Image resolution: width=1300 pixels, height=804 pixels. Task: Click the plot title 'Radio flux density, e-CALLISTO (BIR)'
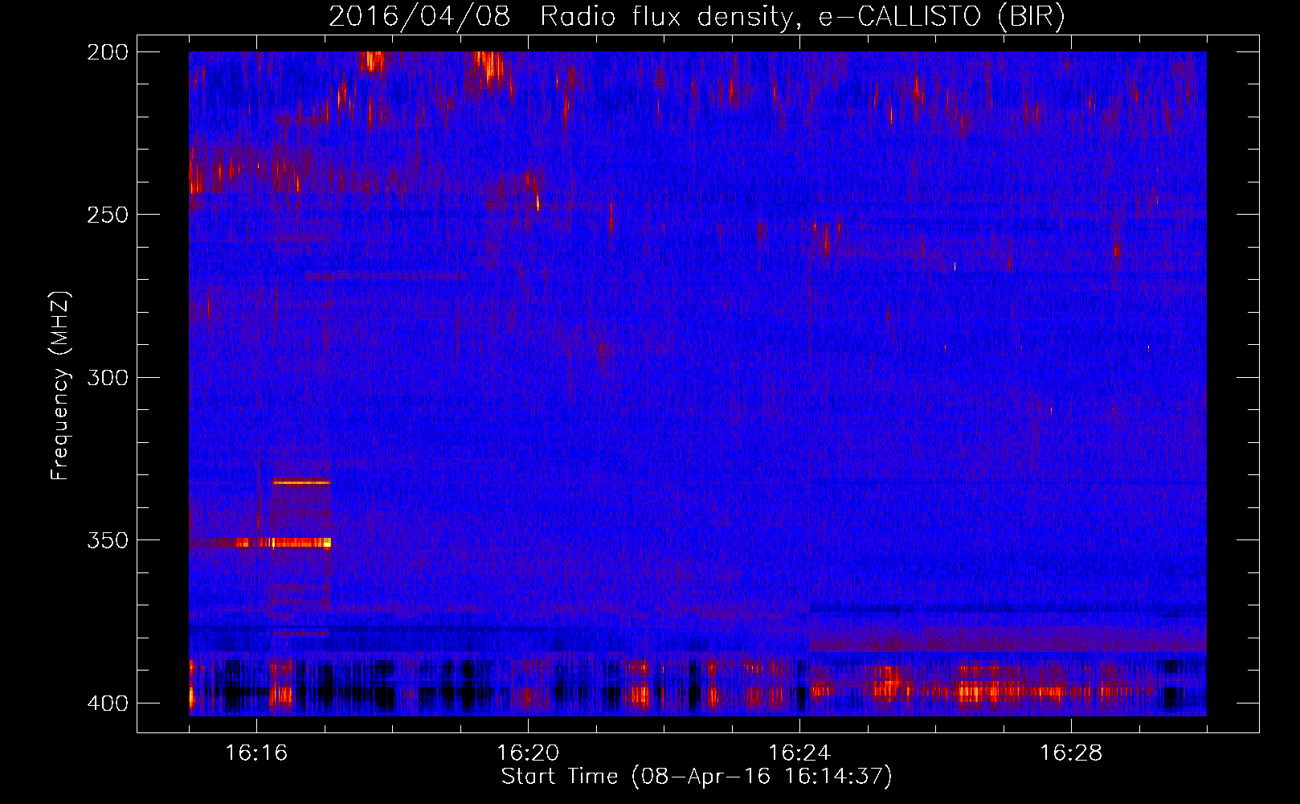tap(803, 16)
